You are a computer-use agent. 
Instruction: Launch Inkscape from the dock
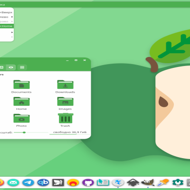(133, 182)
